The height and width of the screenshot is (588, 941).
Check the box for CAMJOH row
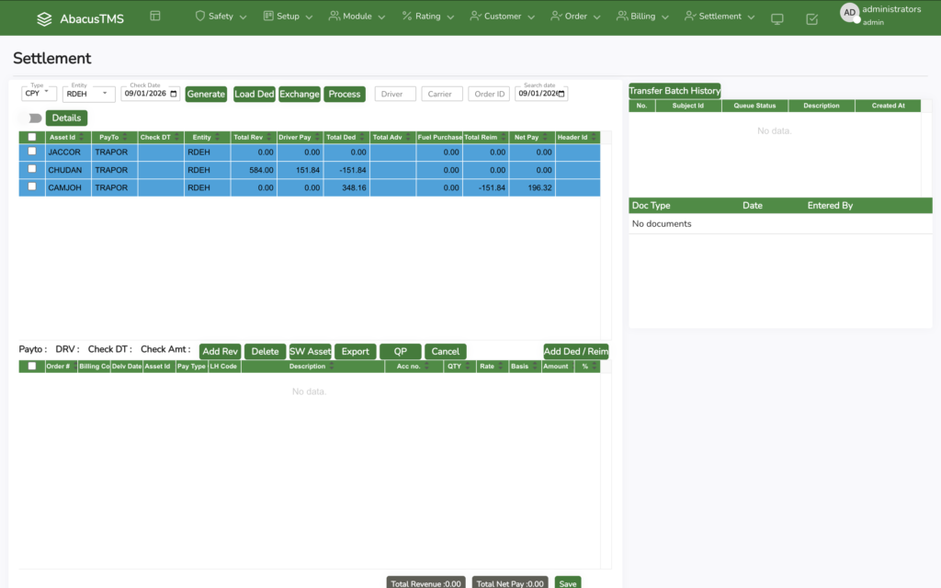pyautogui.click(x=32, y=187)
